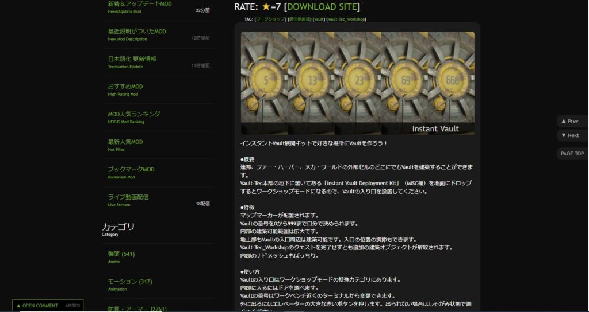589x312 pixels.
Task: Click the 居住地追加 tag
Action: point(299,19)
